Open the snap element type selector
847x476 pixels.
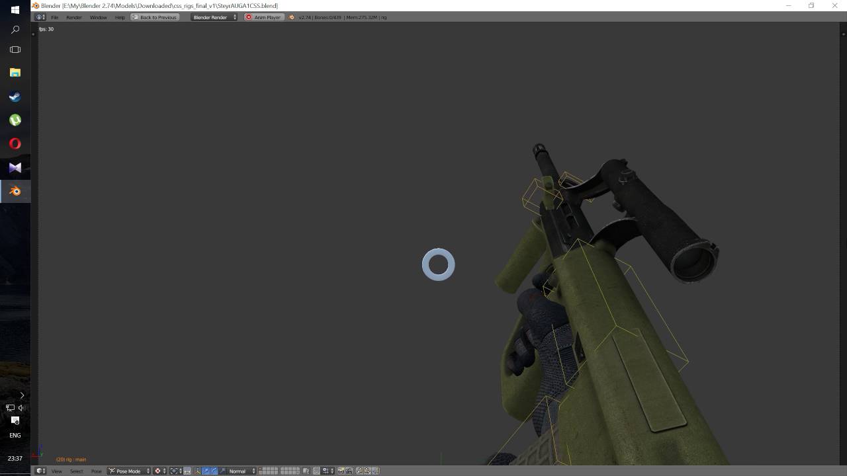[x=327, y=471]
